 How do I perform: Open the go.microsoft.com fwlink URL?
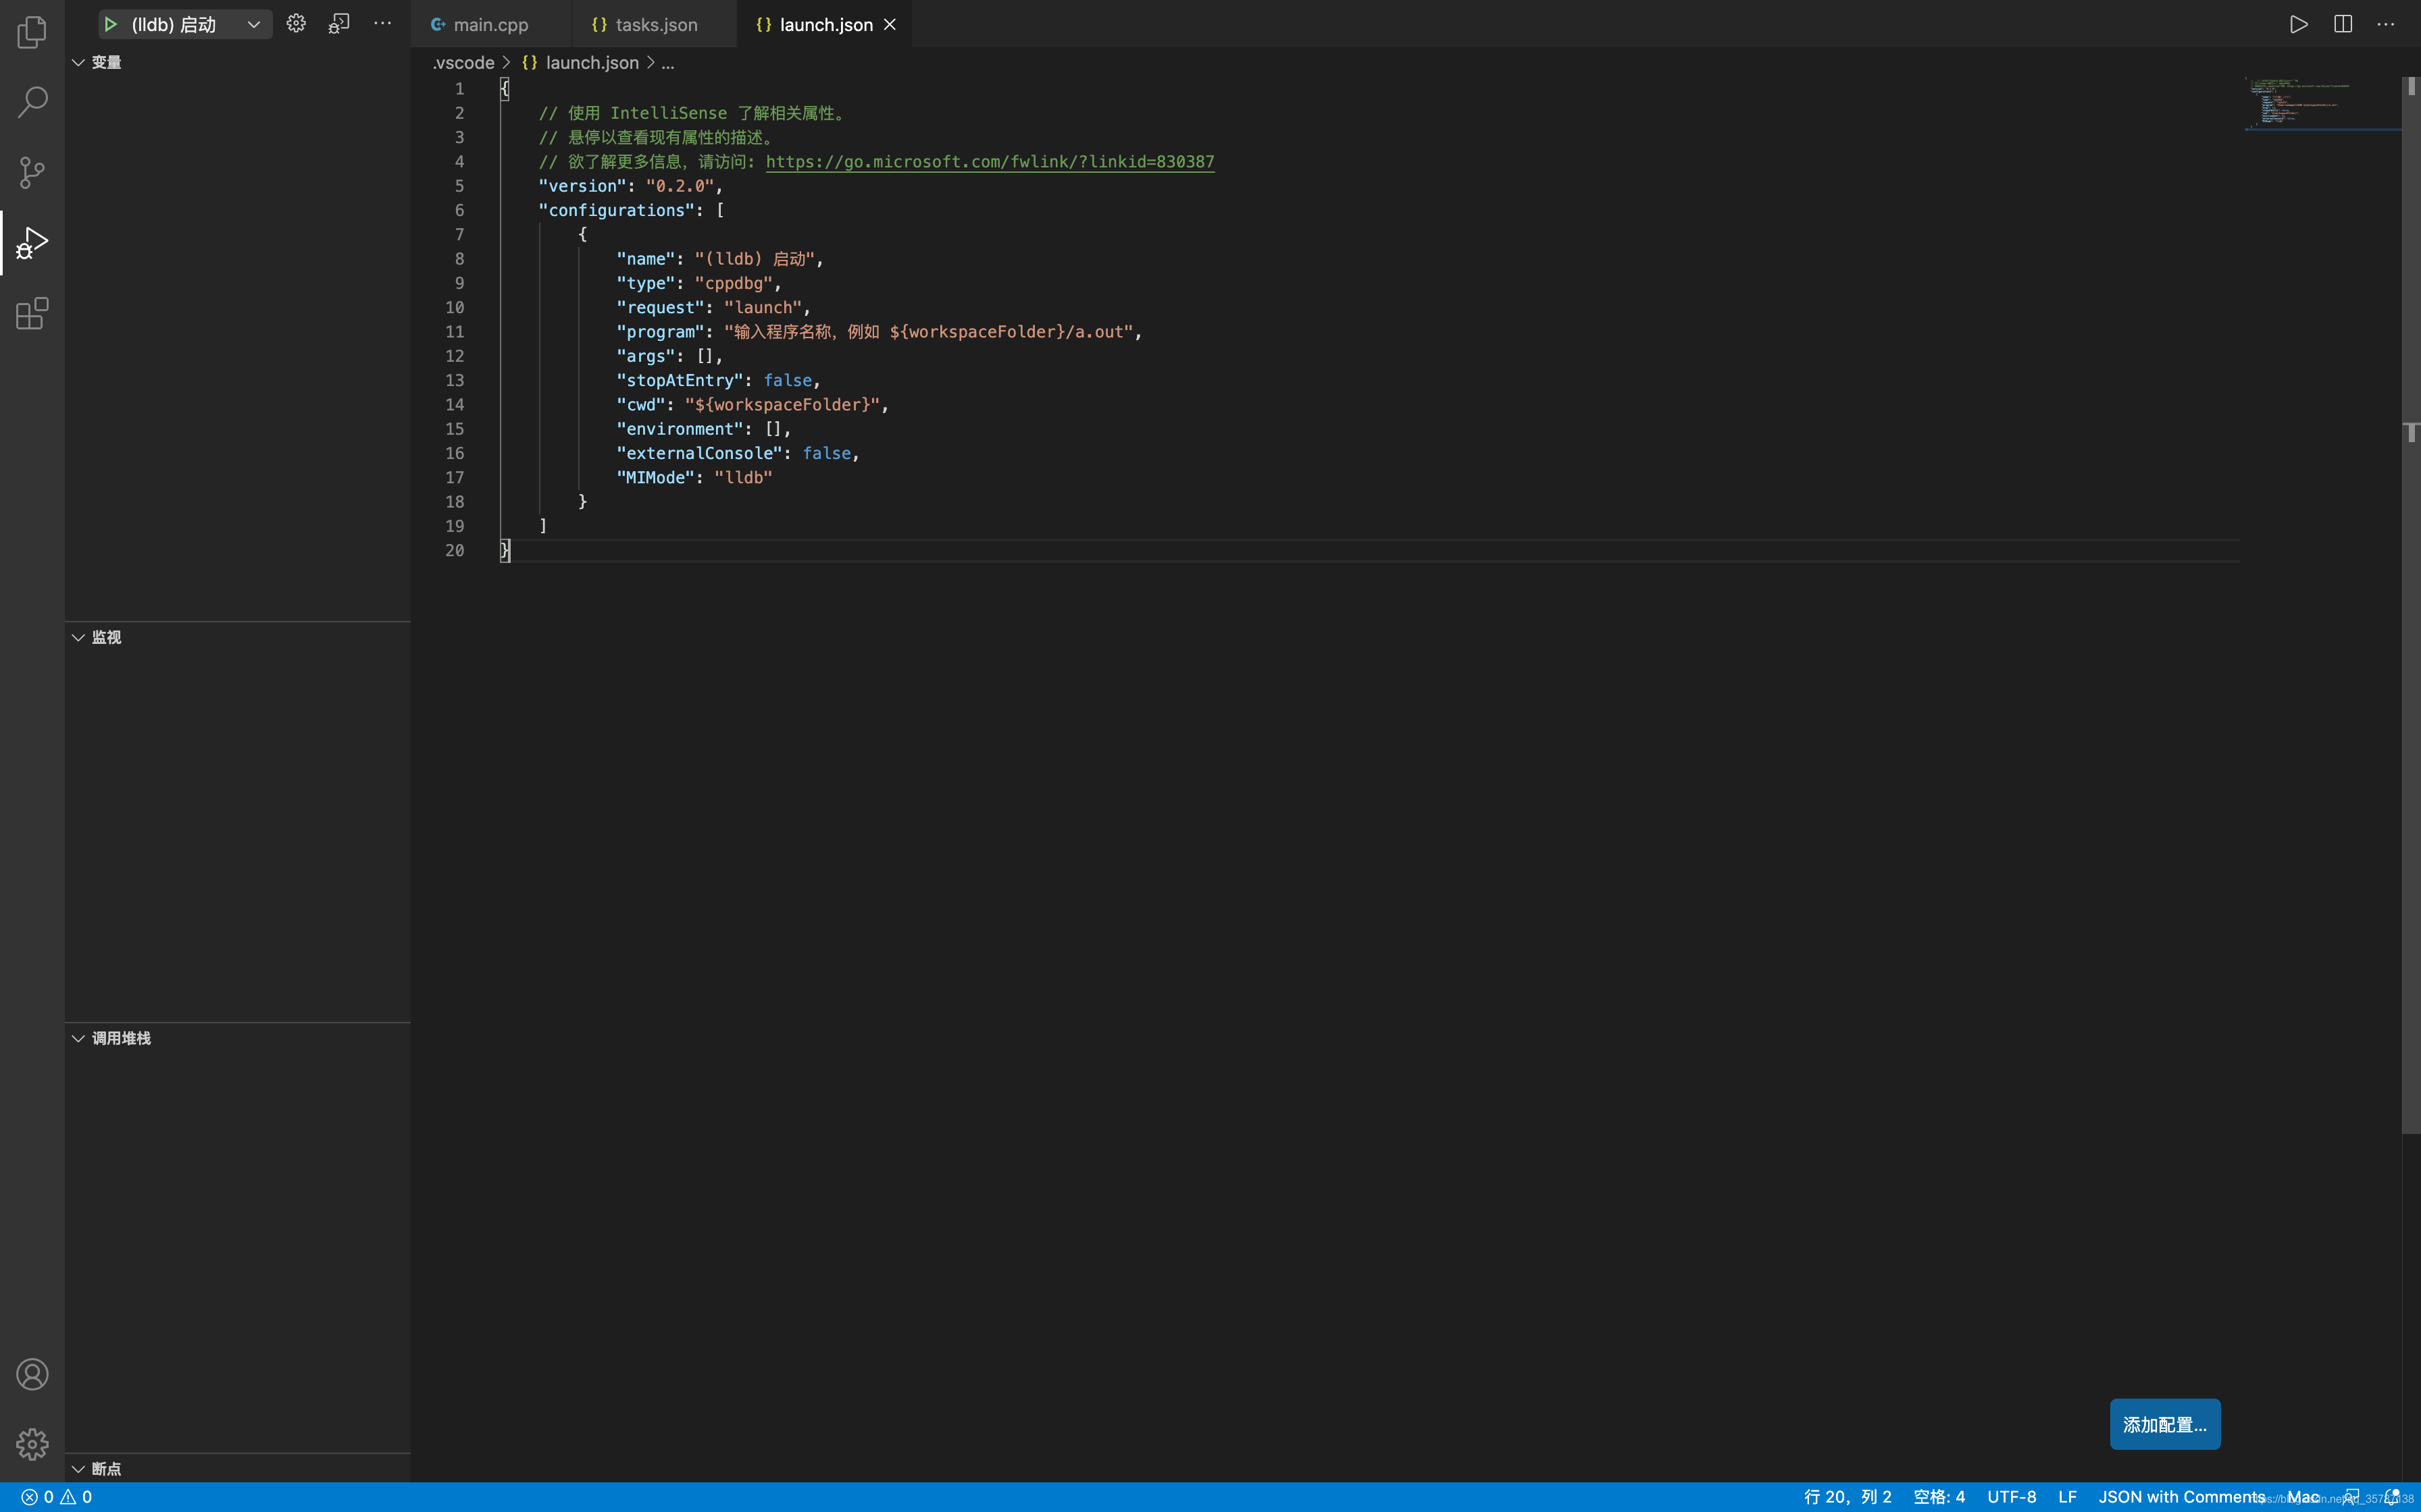click(x=990, y=162)
